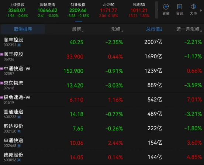This screenshot has height=165, width=204.
Task: Click the 10646.62 深证成指 value
Action: 47,10
